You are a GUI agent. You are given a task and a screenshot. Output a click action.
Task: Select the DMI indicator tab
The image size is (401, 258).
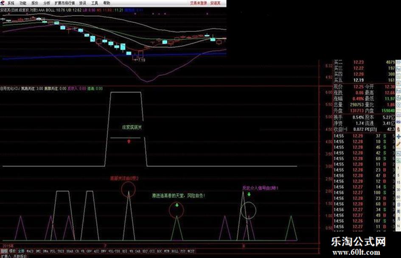pyautogui.click(x=38, y=251)
